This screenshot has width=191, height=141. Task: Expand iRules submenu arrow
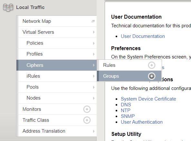click(94, 76)
